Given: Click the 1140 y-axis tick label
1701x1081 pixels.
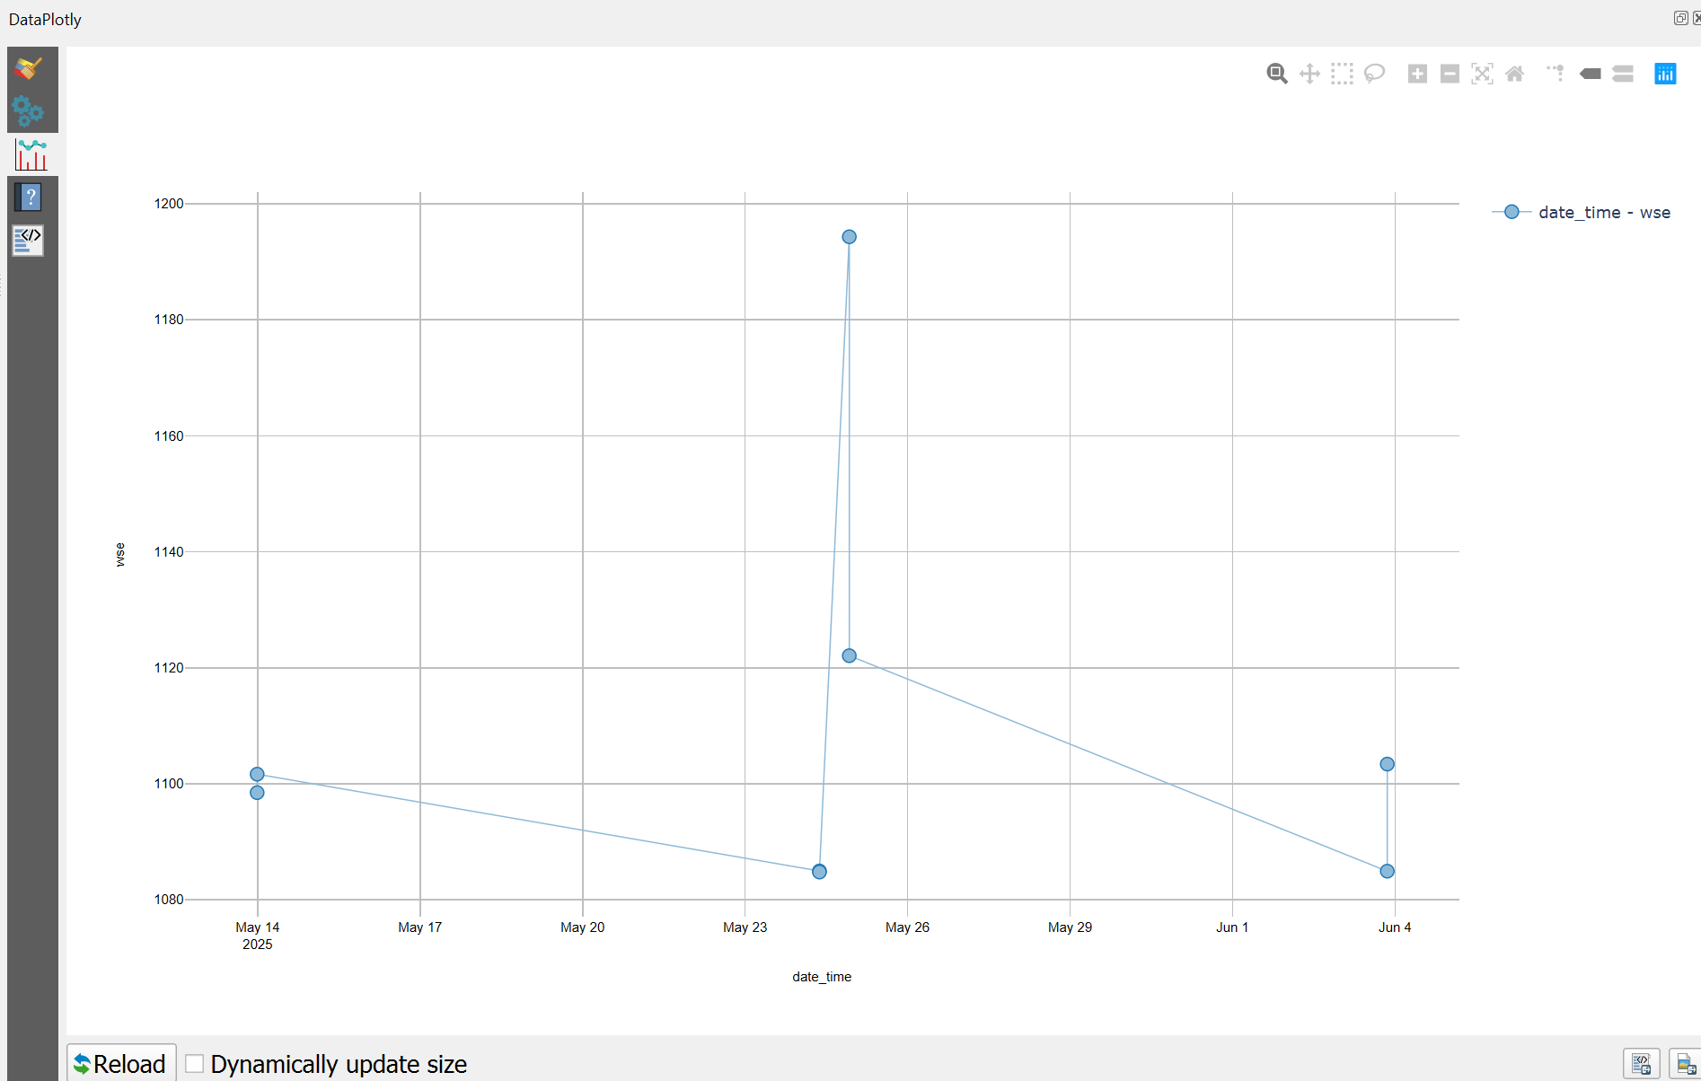Looking at the screenshot, I should (169, 552).
